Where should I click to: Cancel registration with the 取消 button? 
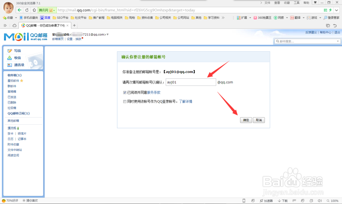point(259,120)
